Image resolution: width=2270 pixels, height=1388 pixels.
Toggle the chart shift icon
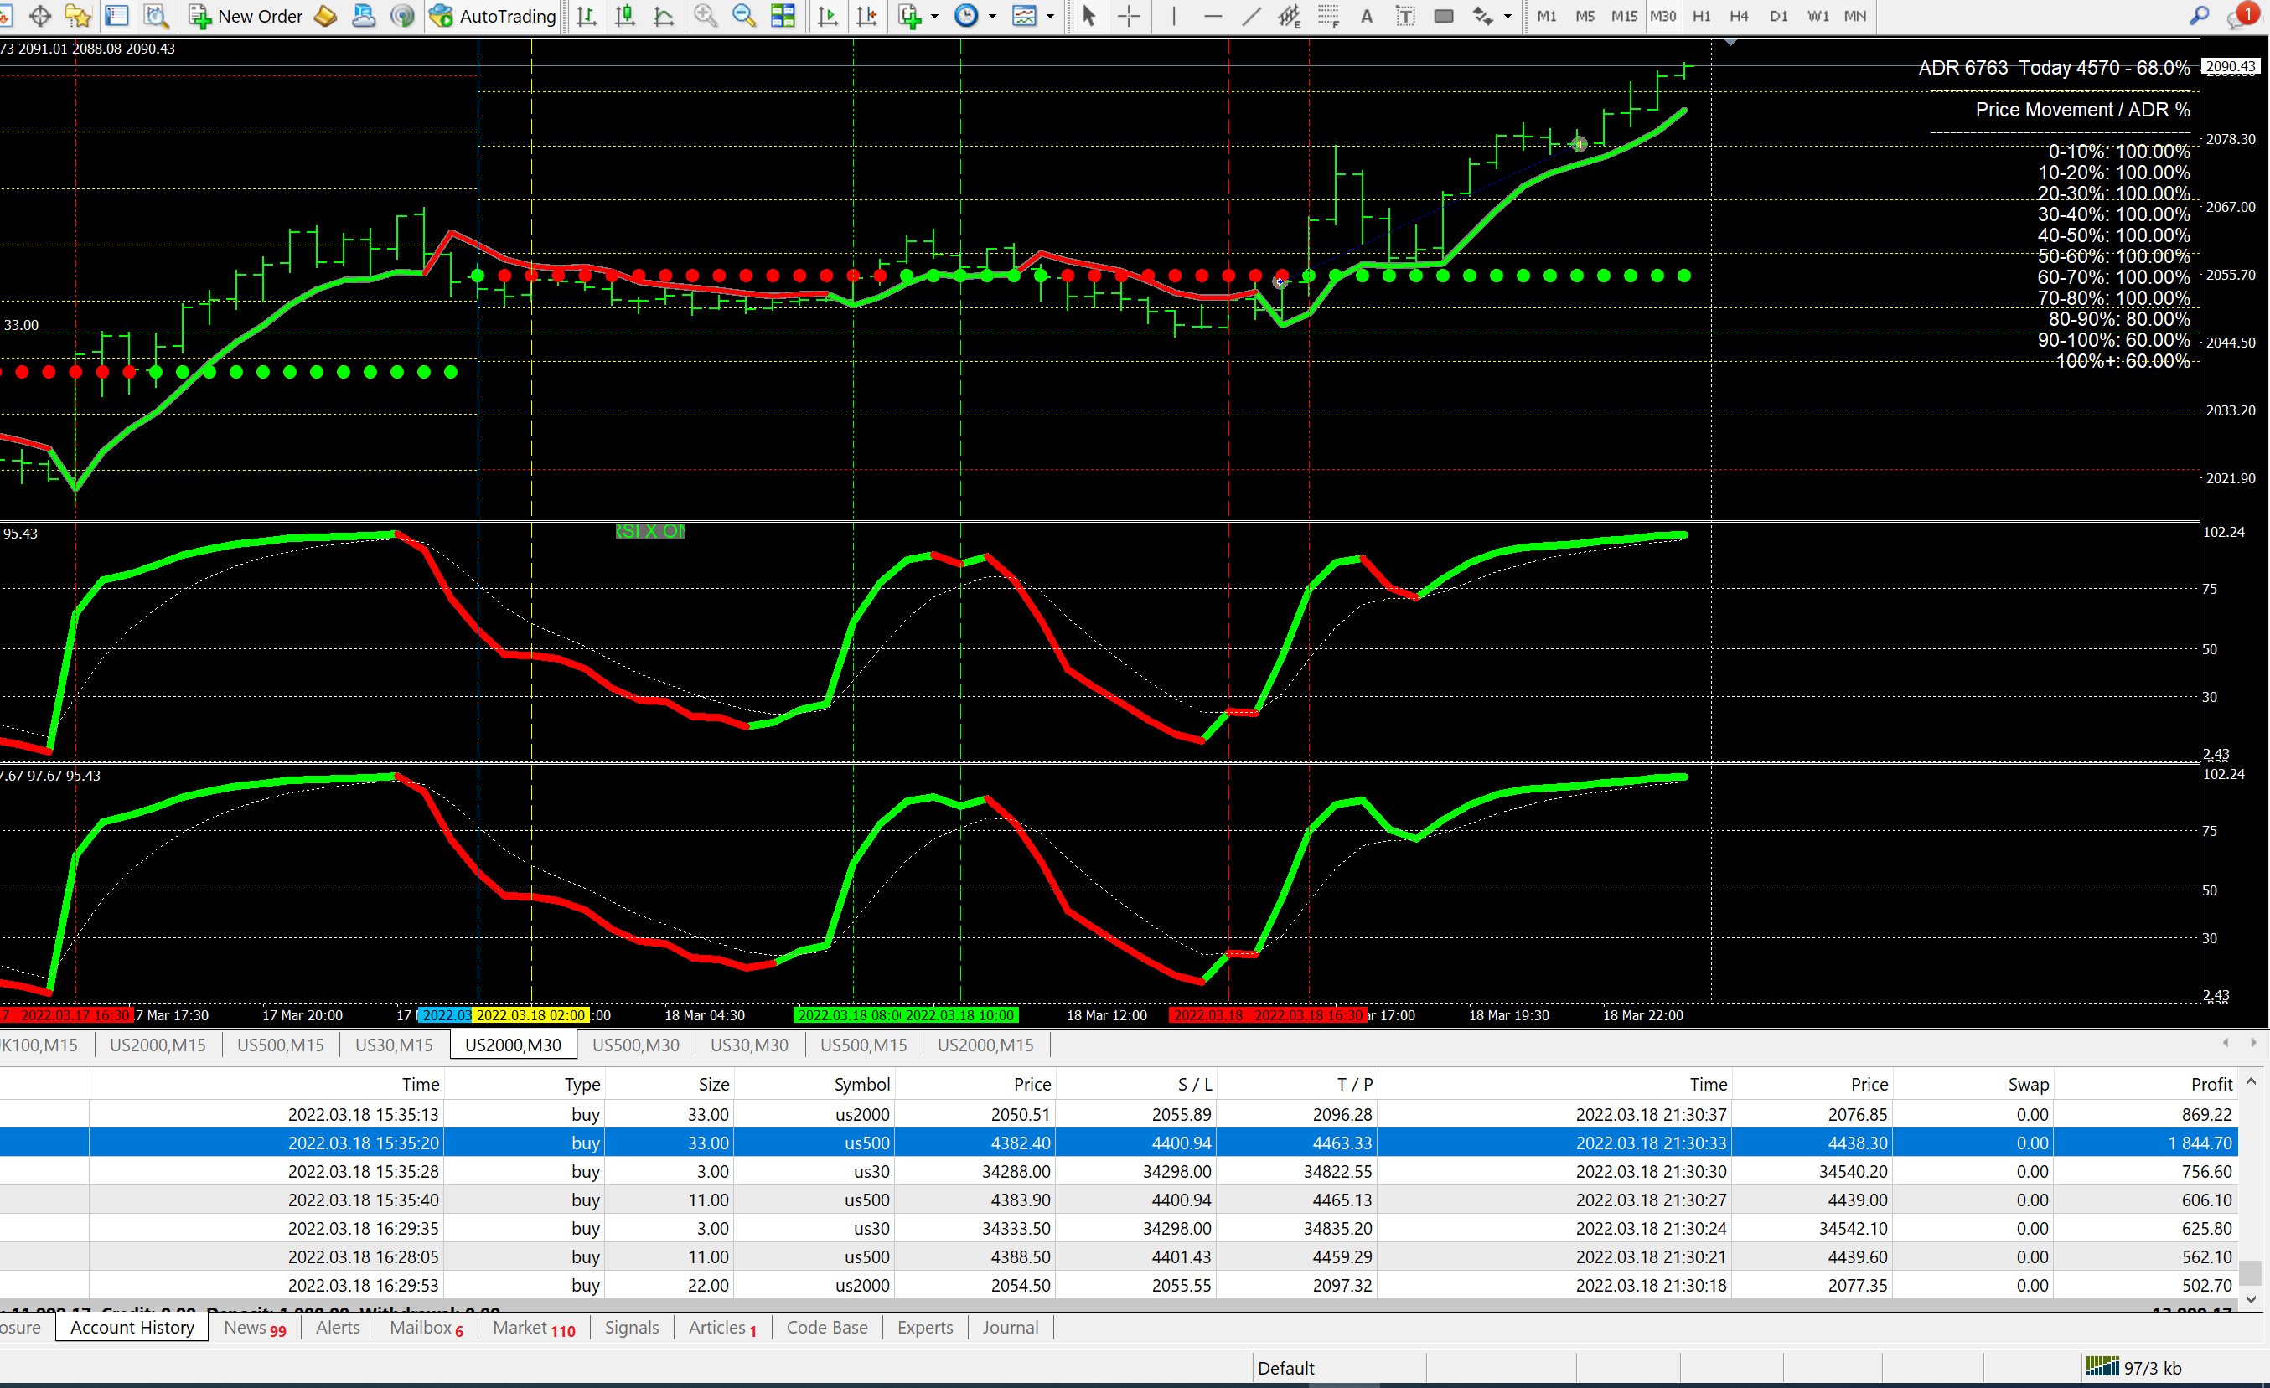point(866,16)
